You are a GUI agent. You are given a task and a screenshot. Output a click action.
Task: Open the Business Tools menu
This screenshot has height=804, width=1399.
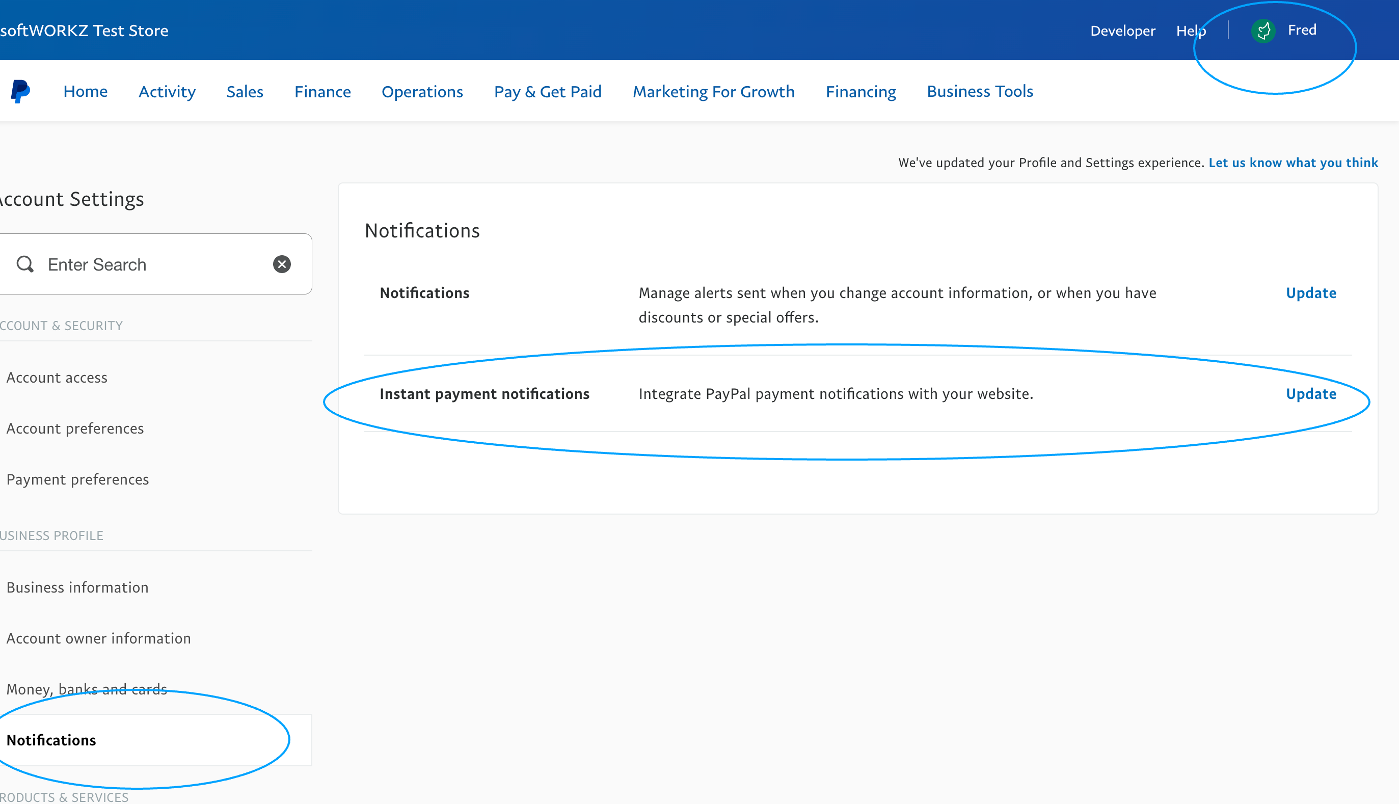coord(979,91)
